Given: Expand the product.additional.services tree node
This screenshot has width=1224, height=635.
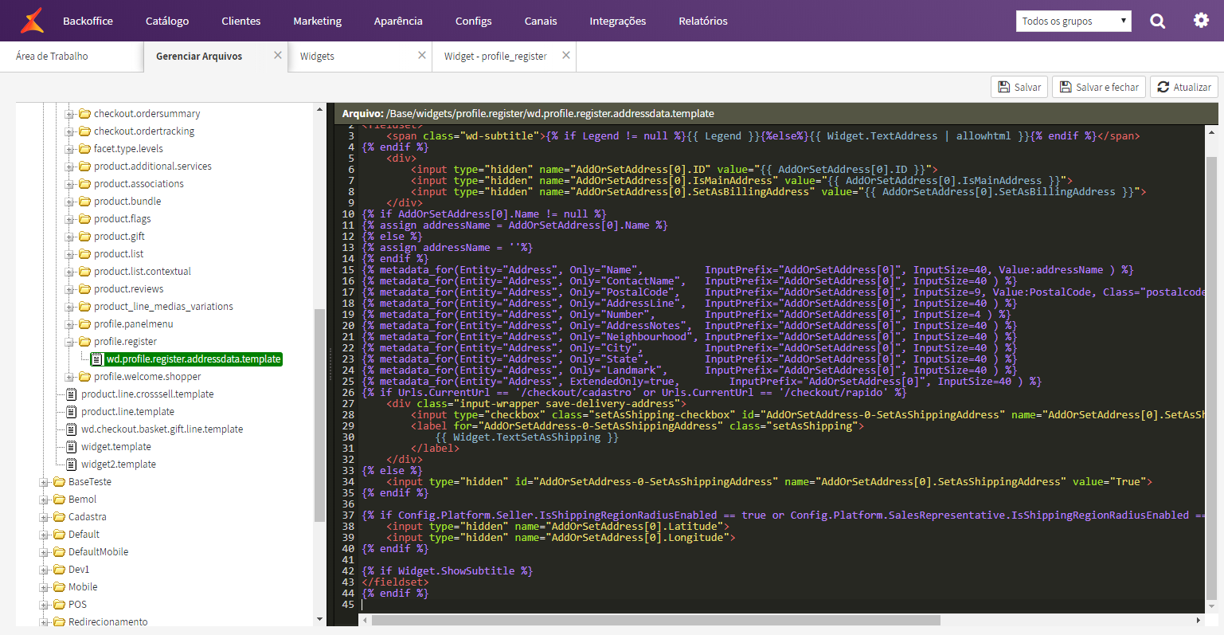Looking at the screenshot, I should 69,167.
